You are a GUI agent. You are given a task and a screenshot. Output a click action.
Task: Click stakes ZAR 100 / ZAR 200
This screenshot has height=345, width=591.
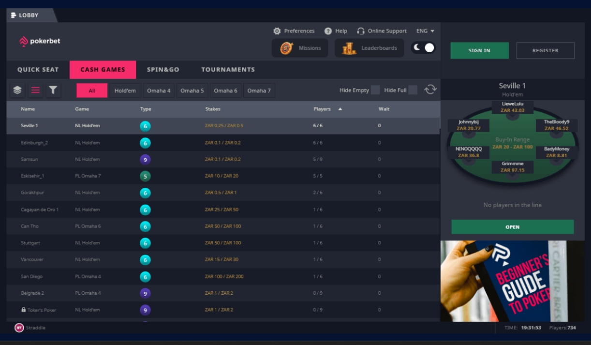pos(224,277)
